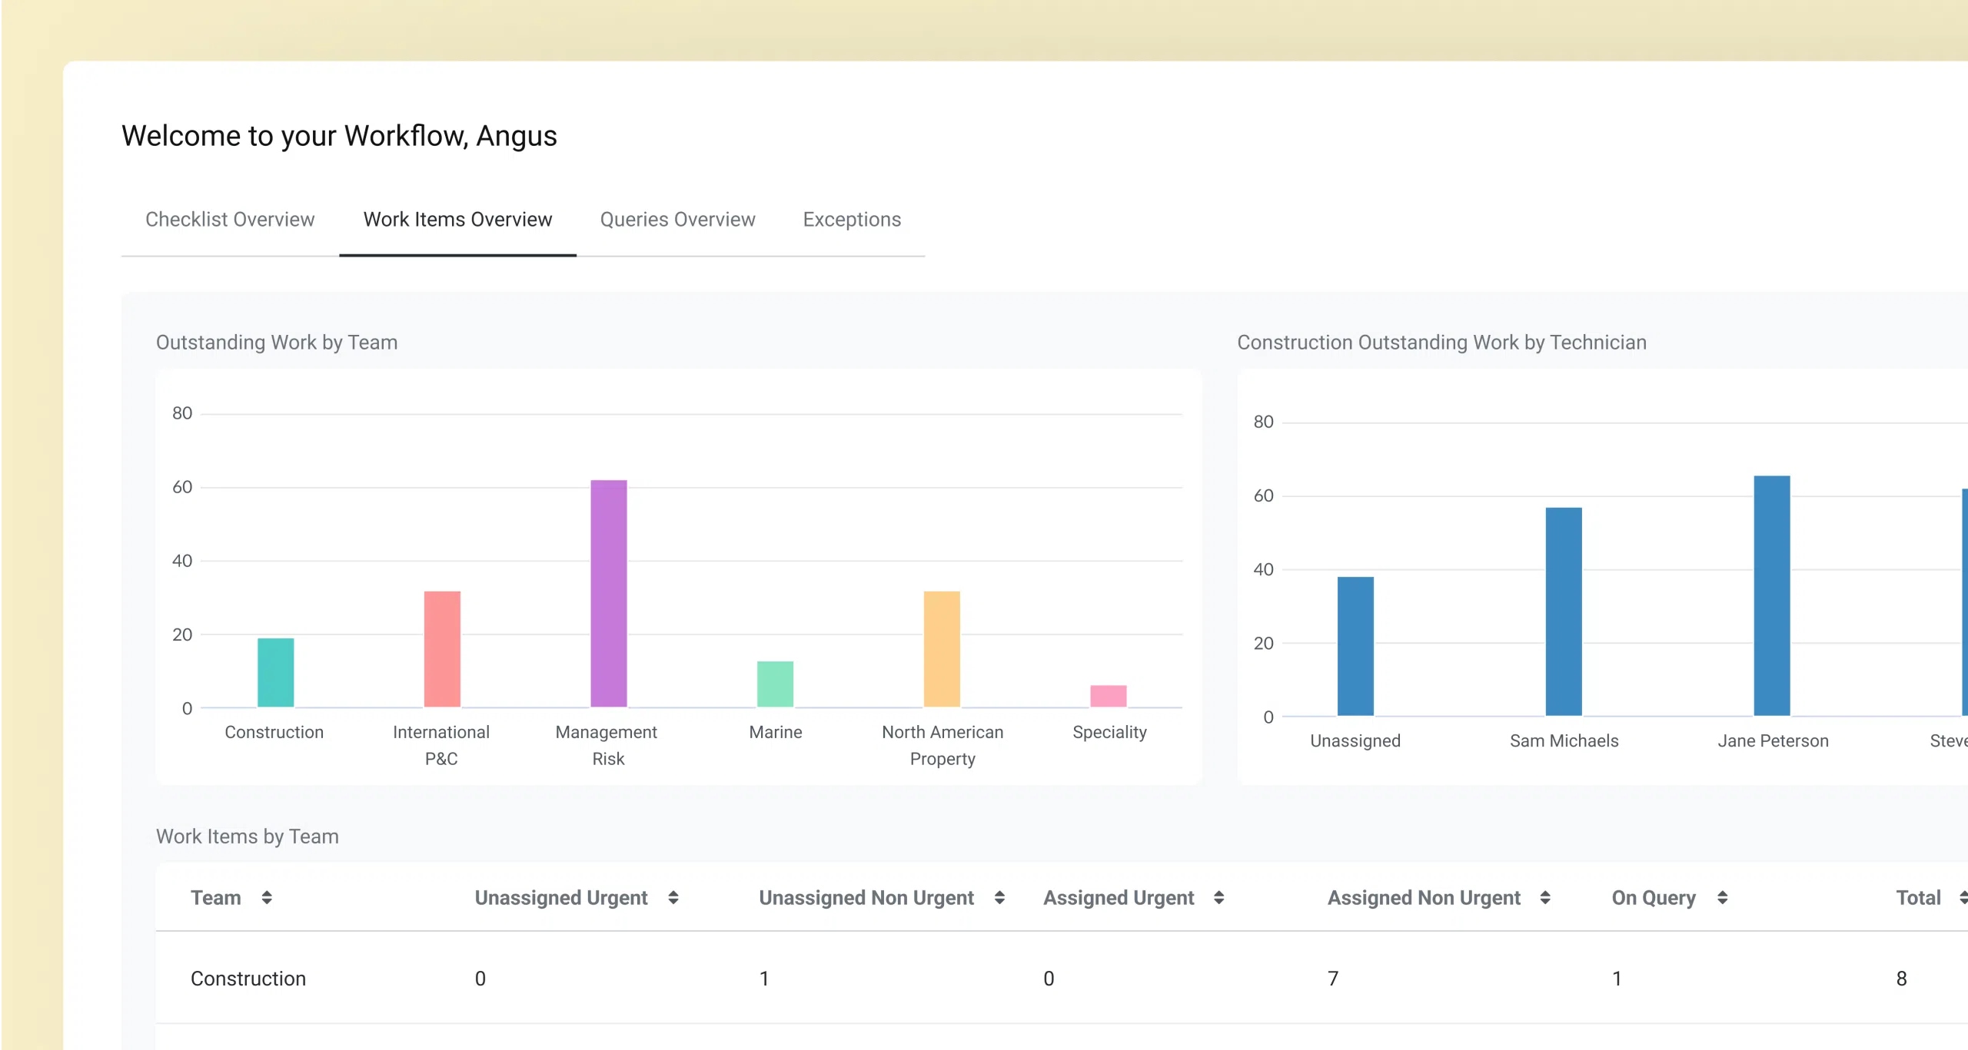
Task: Click the salmon International P&C bar
Action: pyautogui.click(x=442, y=649)
